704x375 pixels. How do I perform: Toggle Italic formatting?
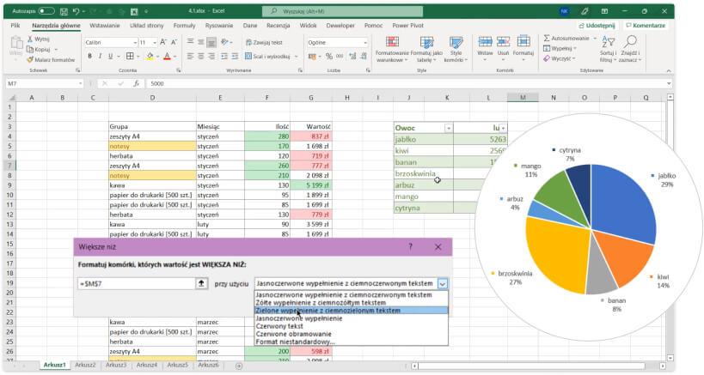point(101,56)
